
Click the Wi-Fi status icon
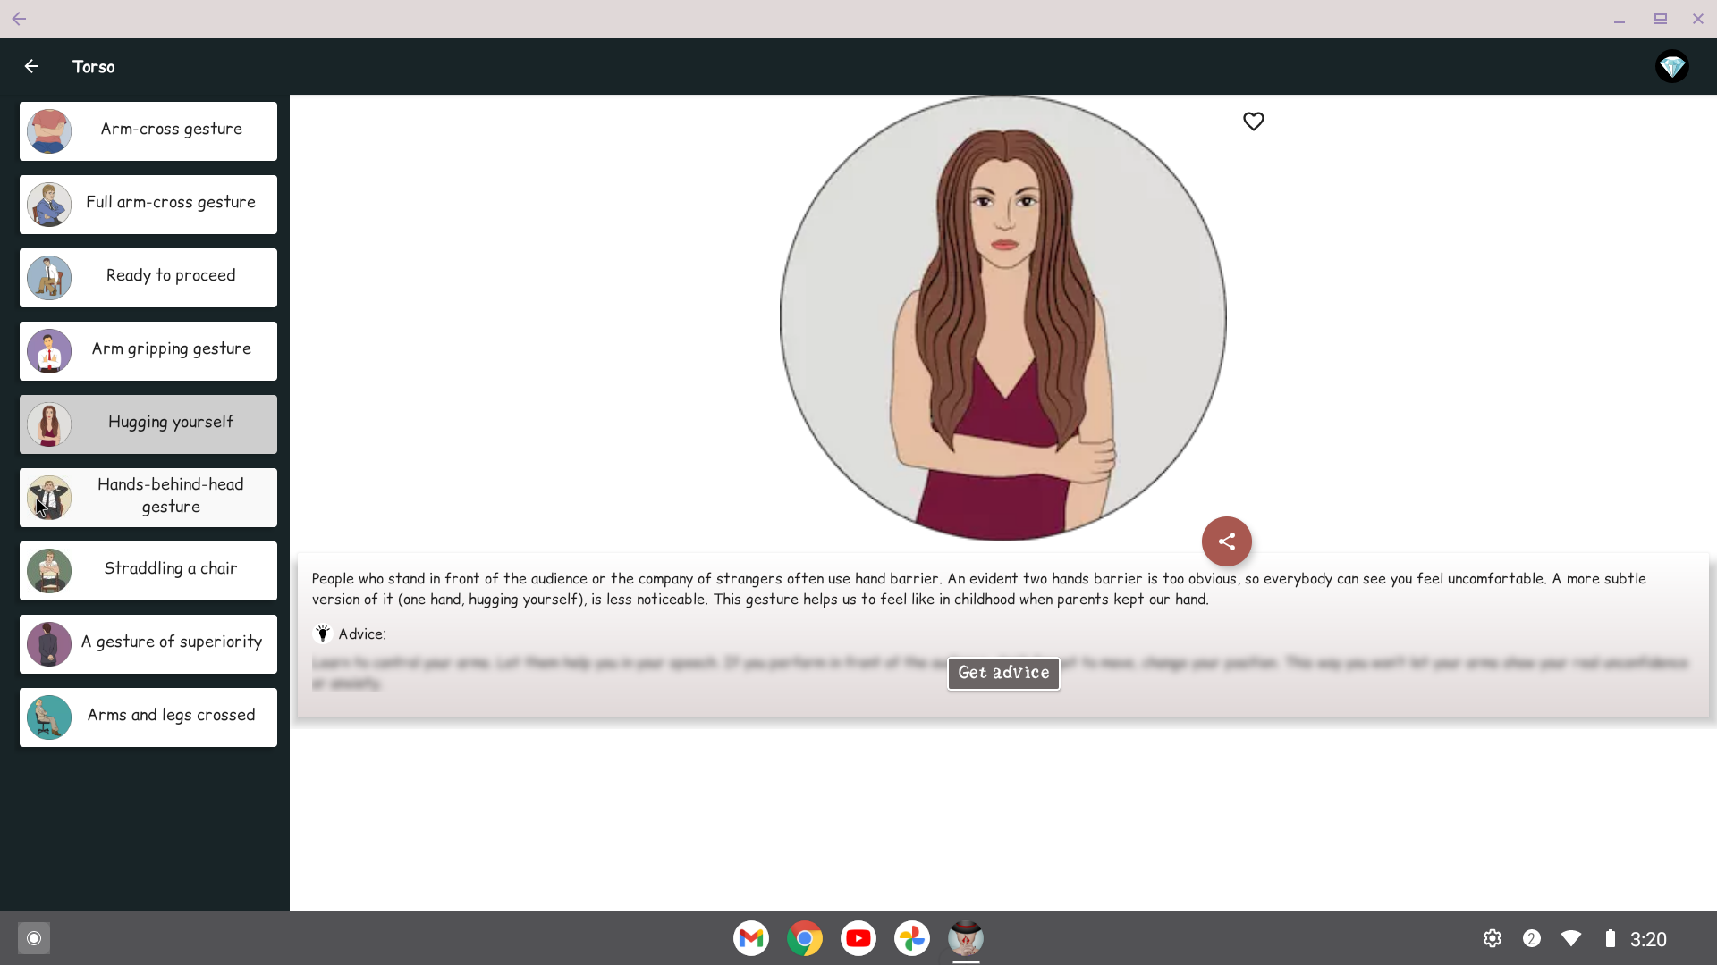[1571, 938]
